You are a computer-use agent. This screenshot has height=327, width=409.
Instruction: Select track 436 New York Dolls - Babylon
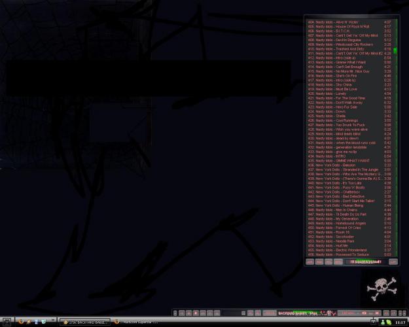[x=349, y=165]
